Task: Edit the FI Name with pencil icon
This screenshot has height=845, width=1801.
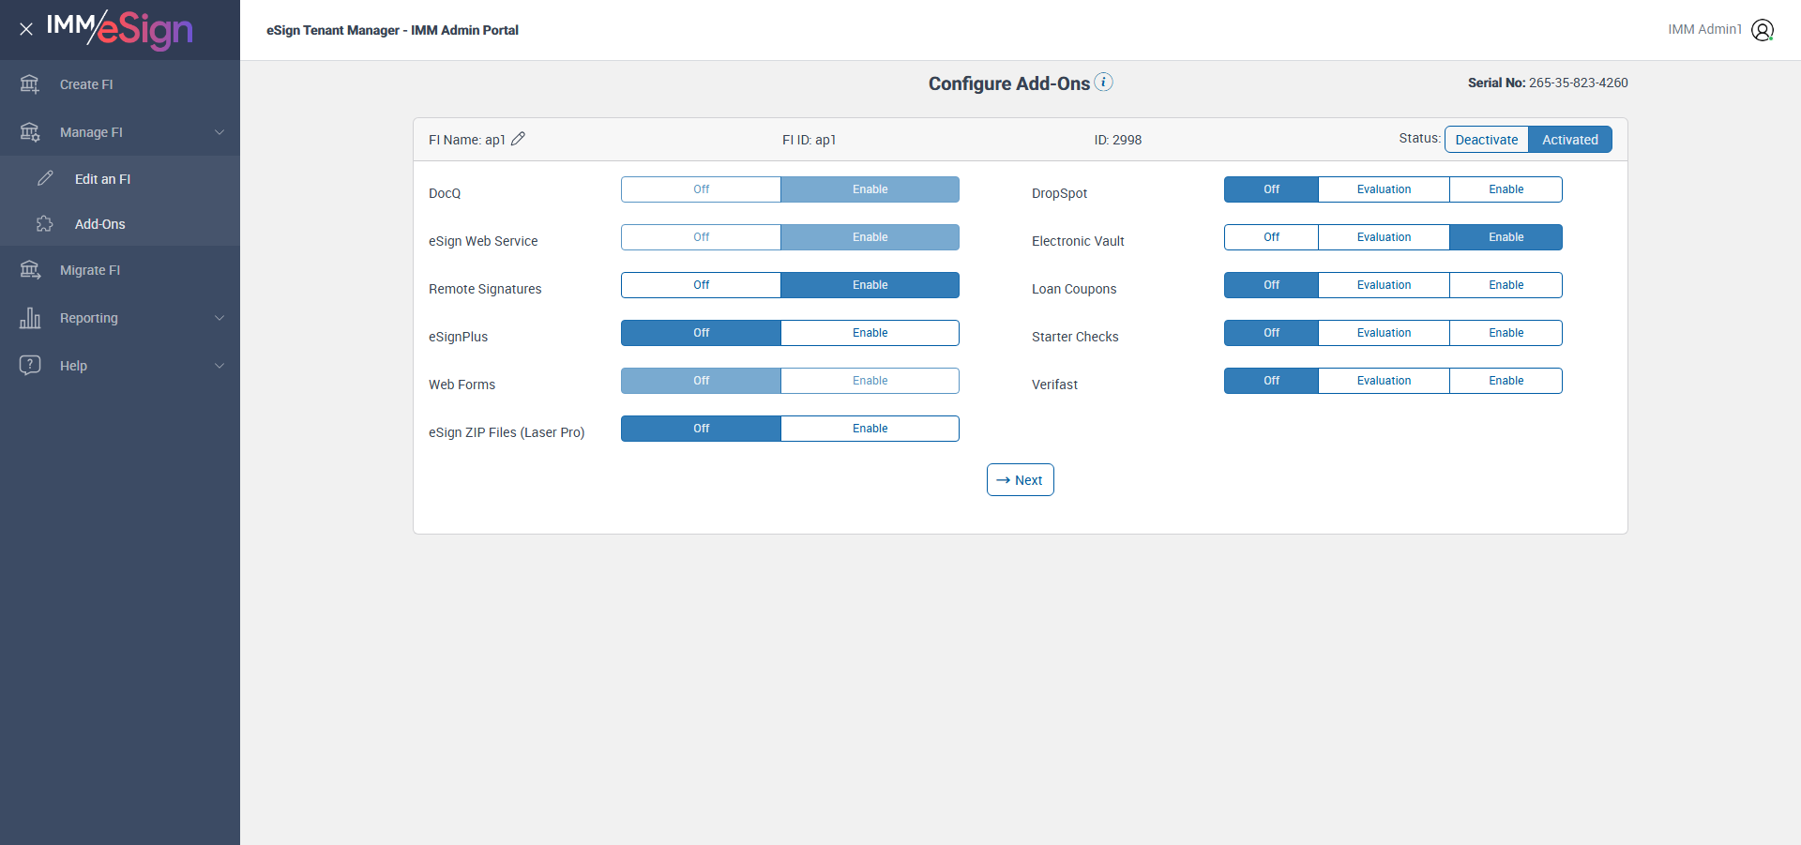Action: [518, 139]
